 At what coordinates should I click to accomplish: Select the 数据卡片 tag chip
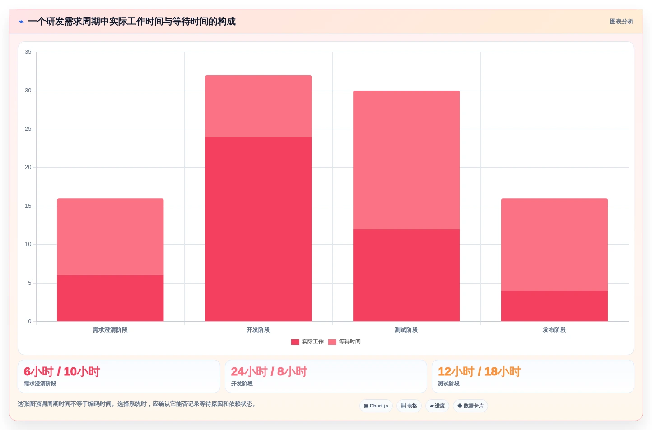[x=470, y=406]
